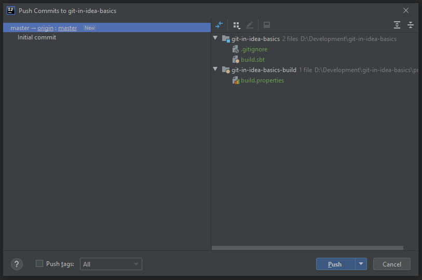Select the git-in-idea-basics module row
Viewport: 422px width, 280px height.
coord(315,39)
